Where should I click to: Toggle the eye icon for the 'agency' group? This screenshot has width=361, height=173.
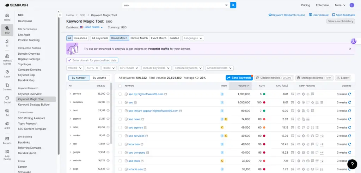coord(108,119)
